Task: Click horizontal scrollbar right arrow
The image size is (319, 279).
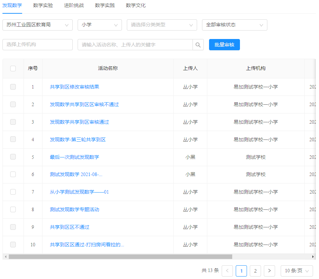Action: pyautogui.click(x=313, y=257)
